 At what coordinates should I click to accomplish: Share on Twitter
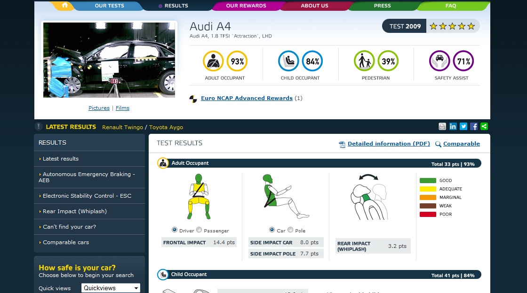[x=463, y=126]
